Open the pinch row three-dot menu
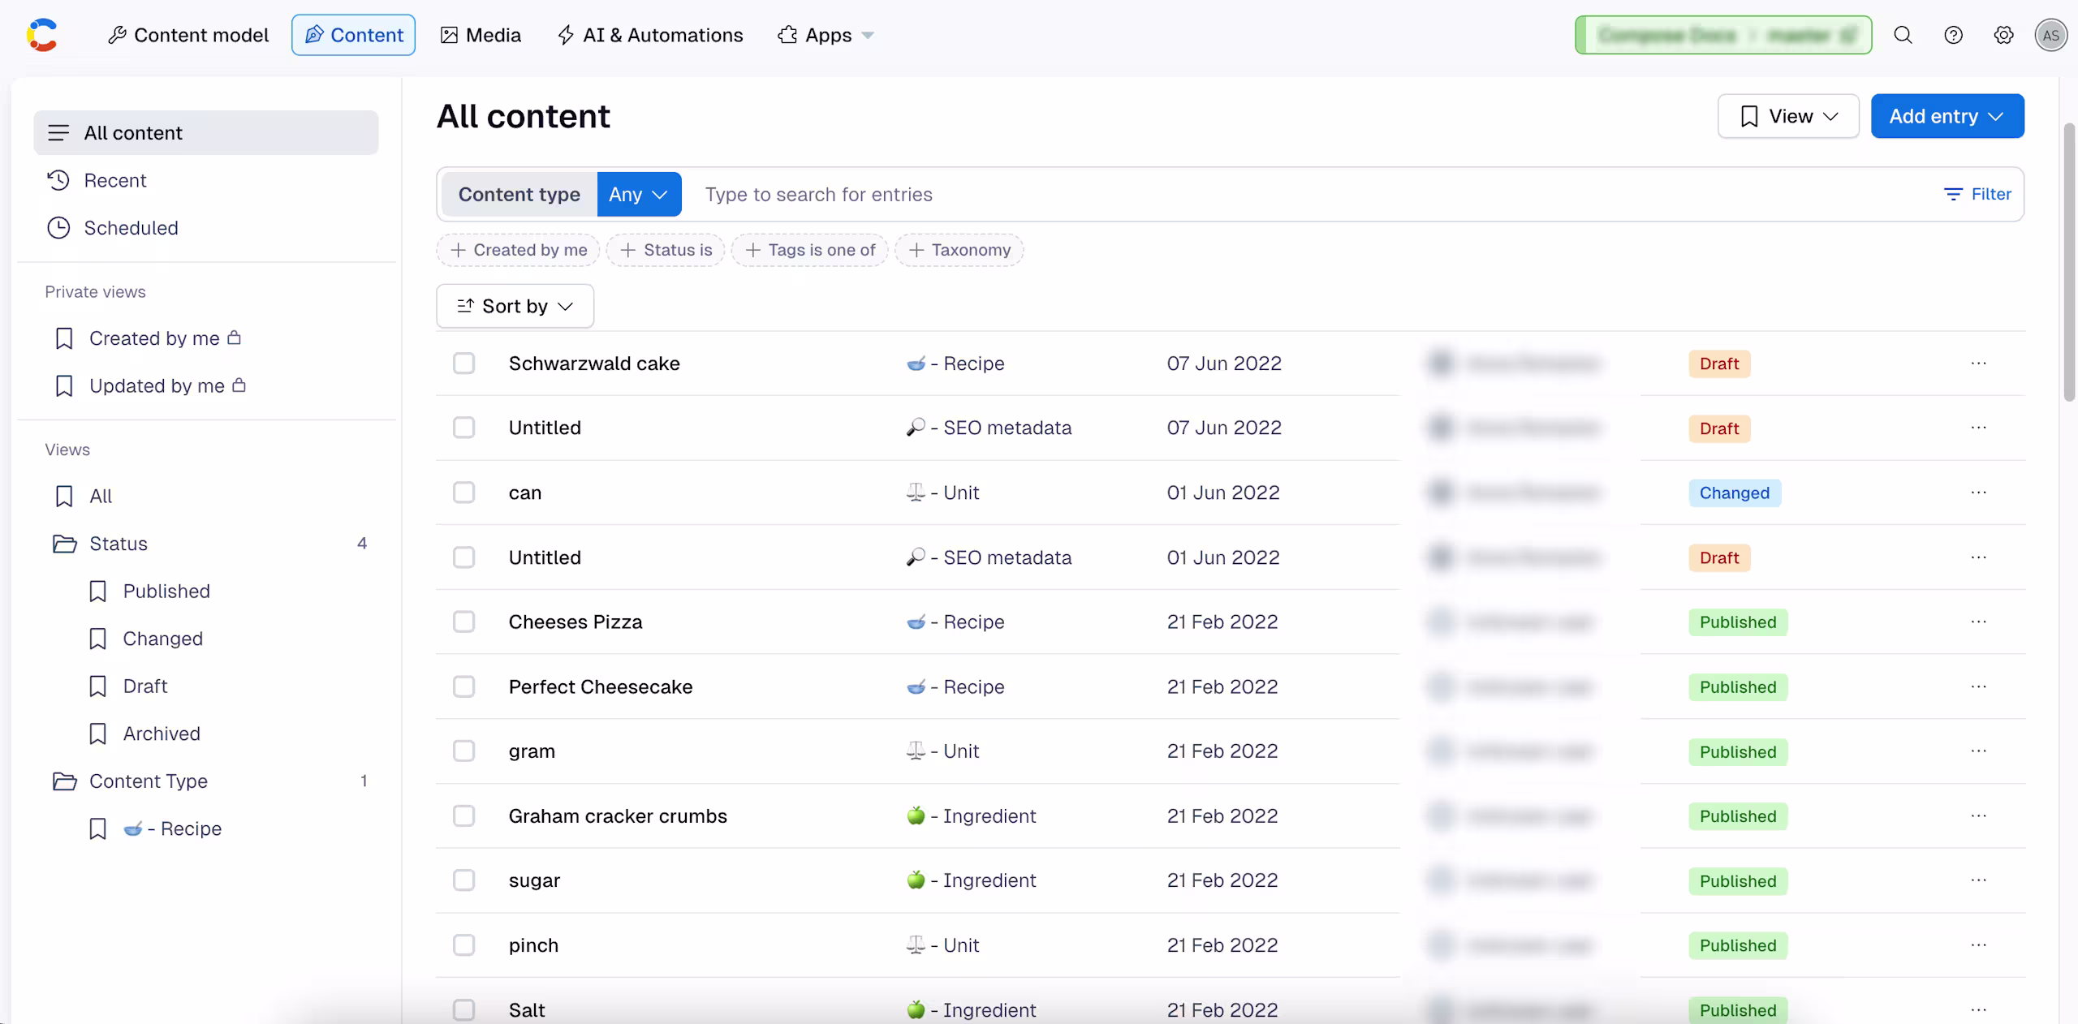The width and height of the screenshot is (2078, 1024). click(x=1979, y=945)
